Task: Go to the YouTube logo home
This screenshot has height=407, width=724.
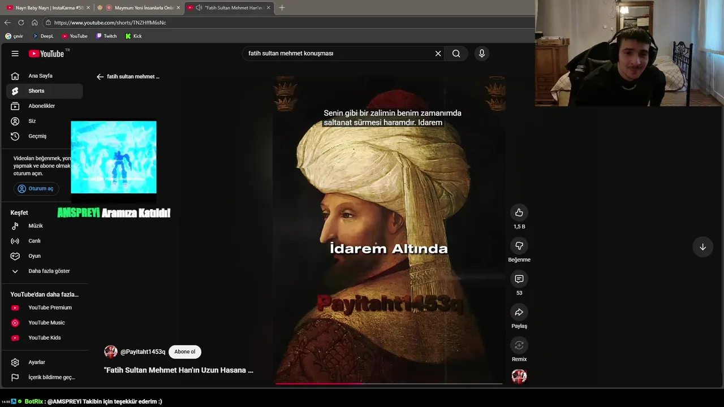Action: point(46,54)
